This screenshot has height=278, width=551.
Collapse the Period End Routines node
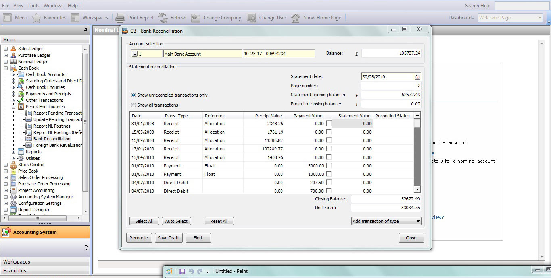[x=13, y=107]
